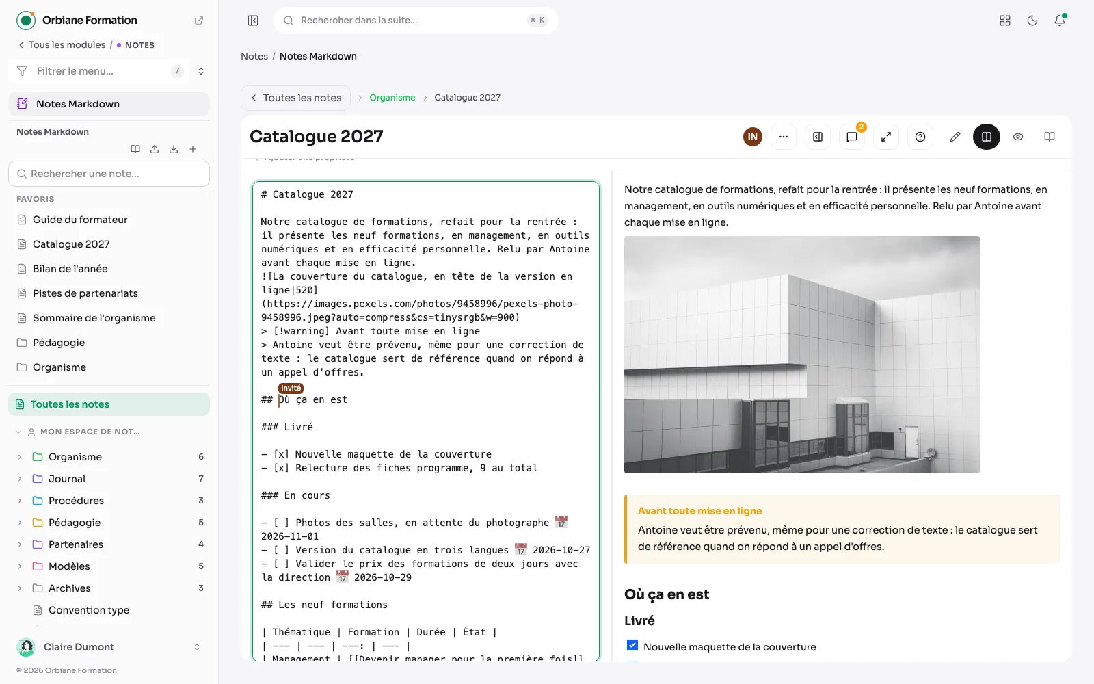Open the comments icon with badge 2
This screenshot has height=684, width=1094.
[852, 137]
